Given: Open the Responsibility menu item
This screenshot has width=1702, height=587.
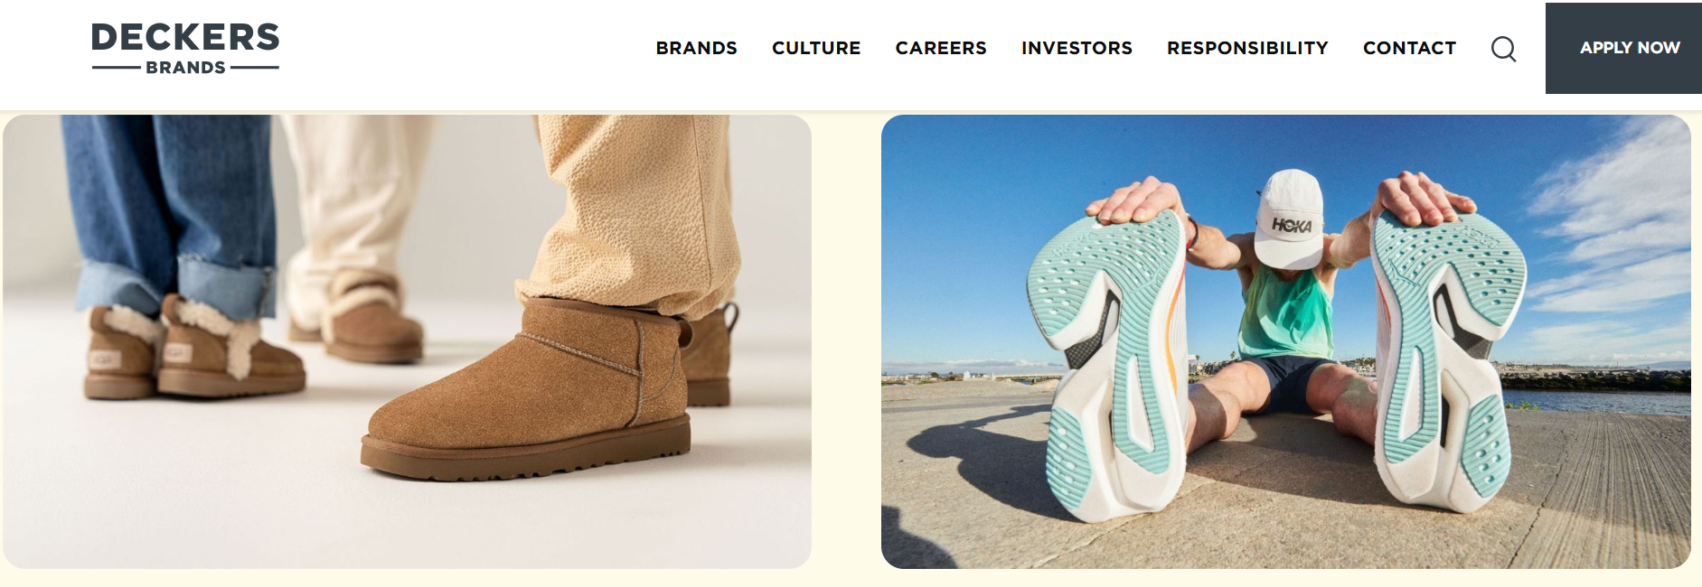Looking at the screenshot, I should point(1247,48).
